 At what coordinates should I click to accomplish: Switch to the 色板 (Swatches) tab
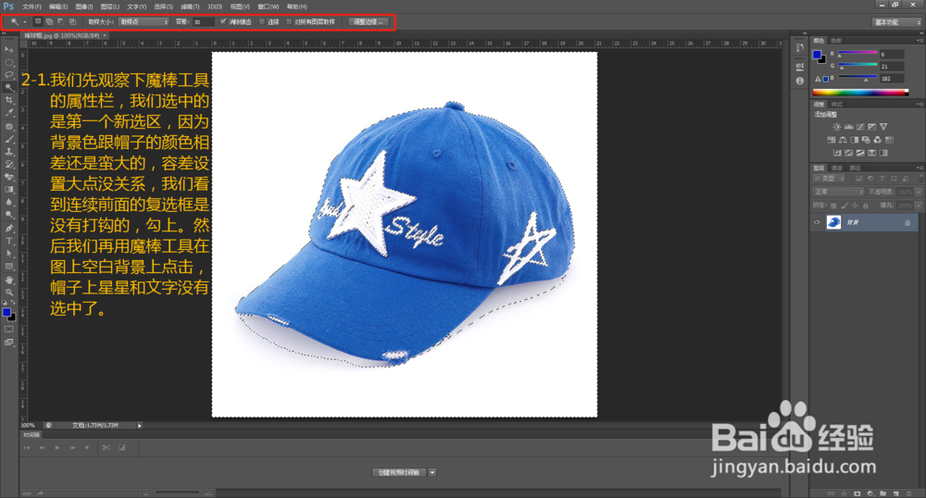point(835,41)
